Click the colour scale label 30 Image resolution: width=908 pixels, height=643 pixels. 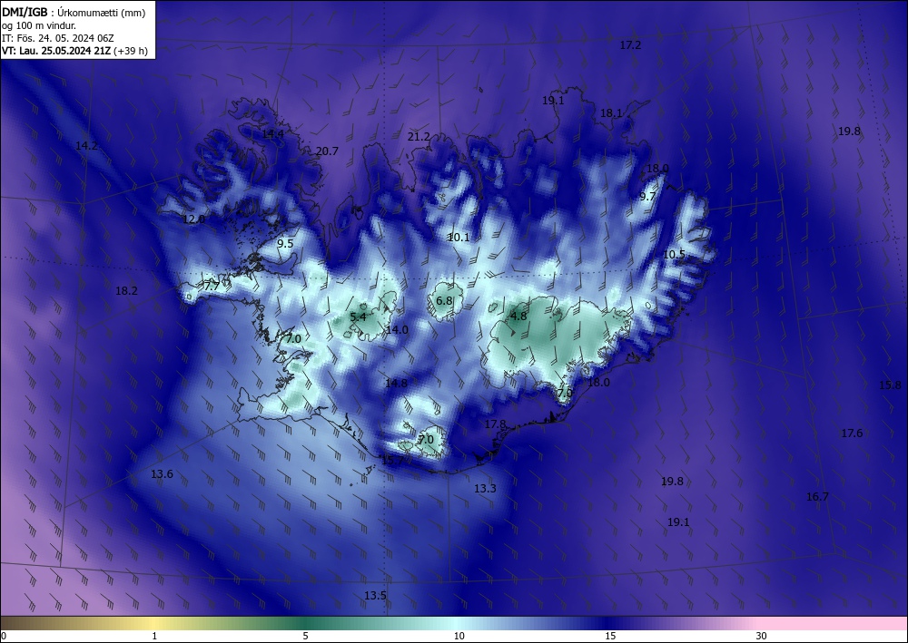point(762,636)
